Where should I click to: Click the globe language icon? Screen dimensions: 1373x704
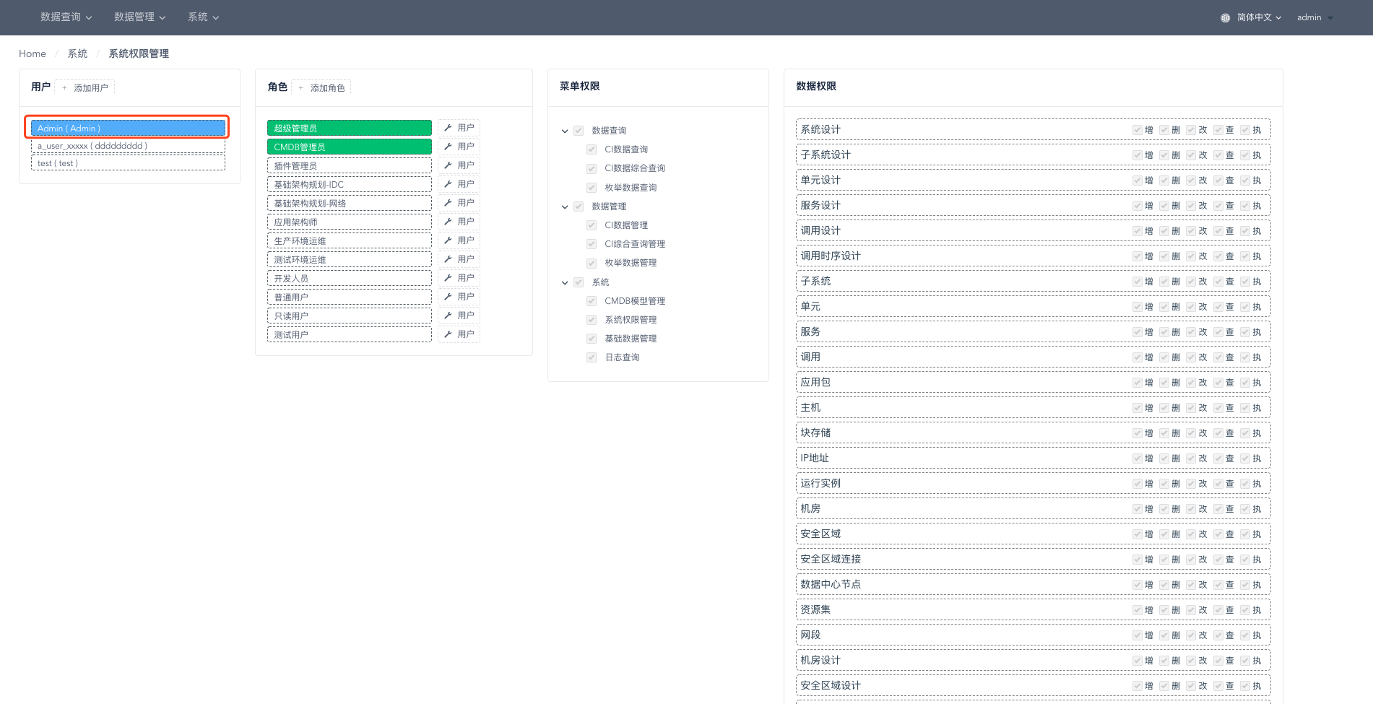(1225, 18)
